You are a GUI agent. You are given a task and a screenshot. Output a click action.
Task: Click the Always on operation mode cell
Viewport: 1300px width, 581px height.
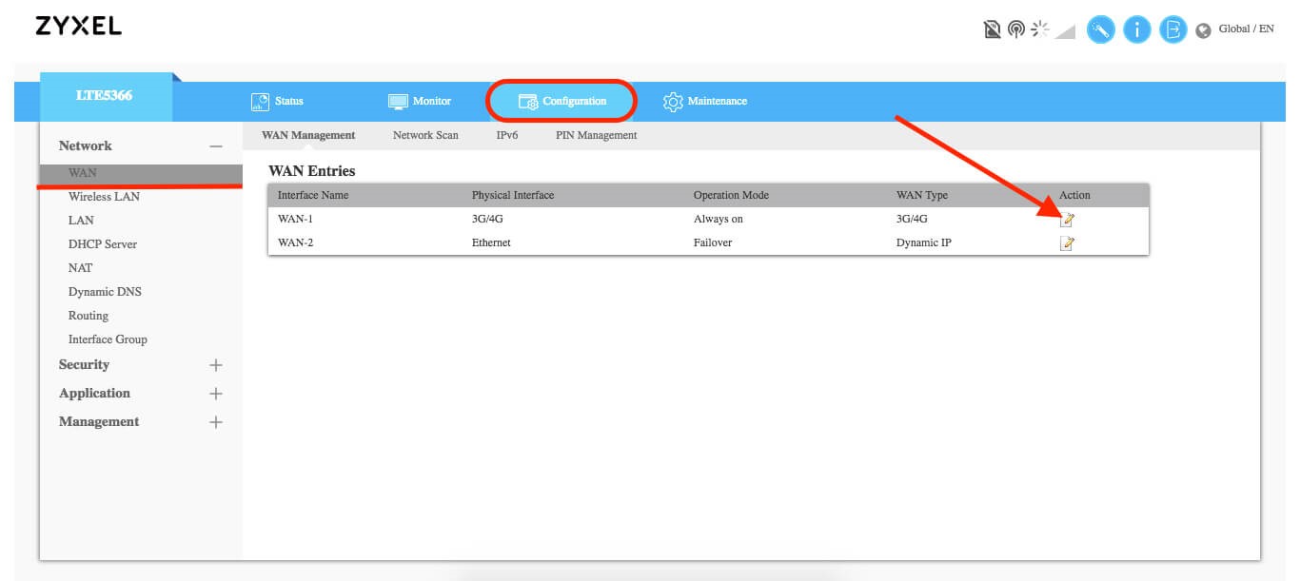719,219
